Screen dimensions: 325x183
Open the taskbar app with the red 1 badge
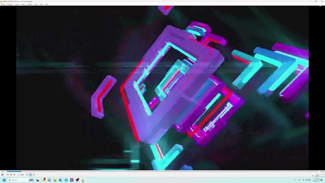44,180
